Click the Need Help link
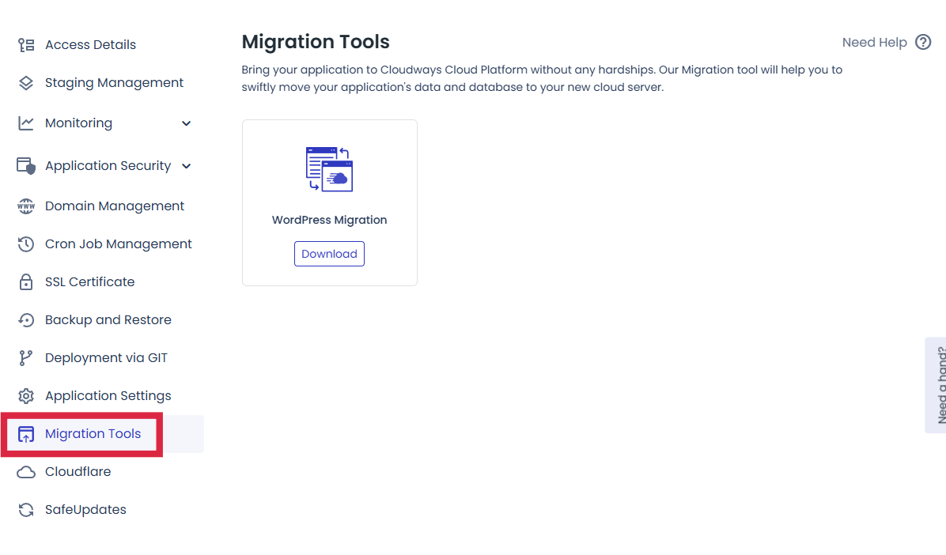This screenshot has height=555, width=946. pyautogui.click(x=874, y=42)
